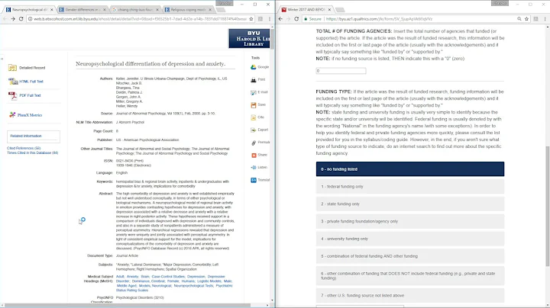Open Journal of Abnormal Psychology source link
Viewport: 550px width, 308px height.
tap(166, 114)
